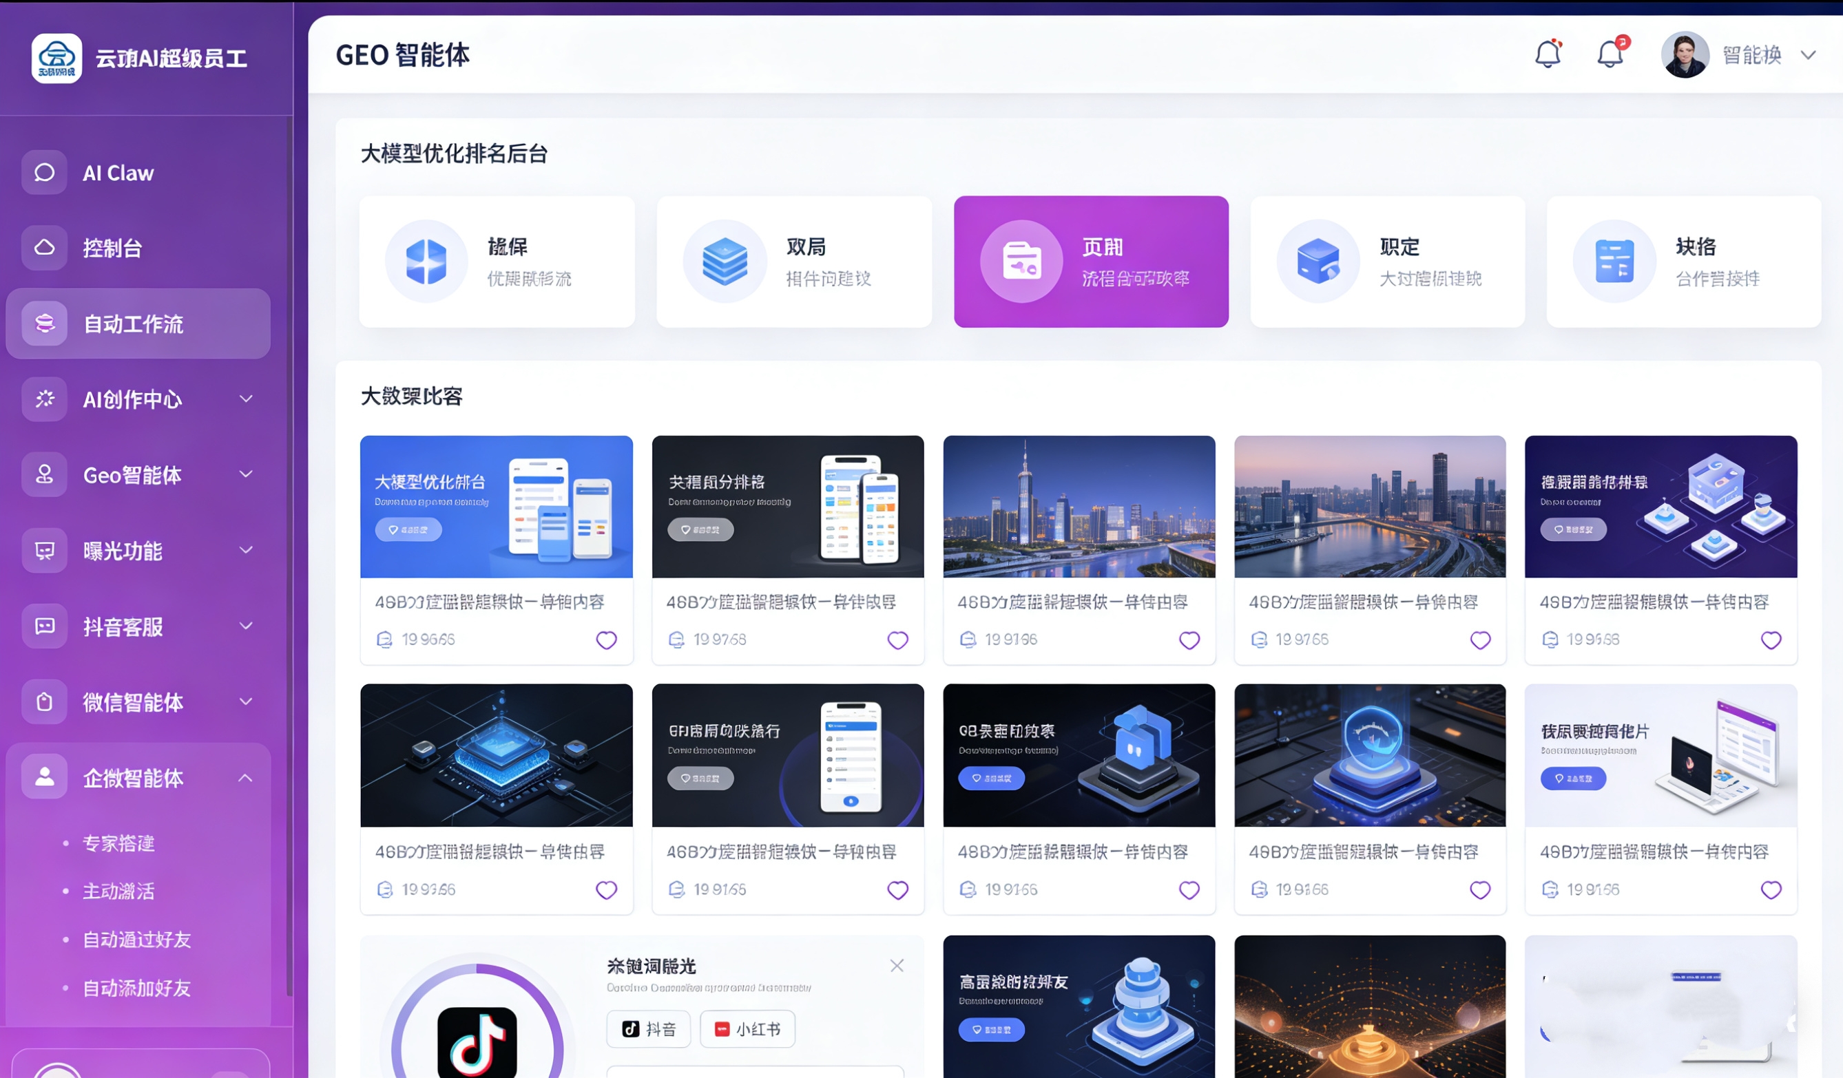
Task: Select the 块格 feature card
Action: click(x=1684, y=262)
